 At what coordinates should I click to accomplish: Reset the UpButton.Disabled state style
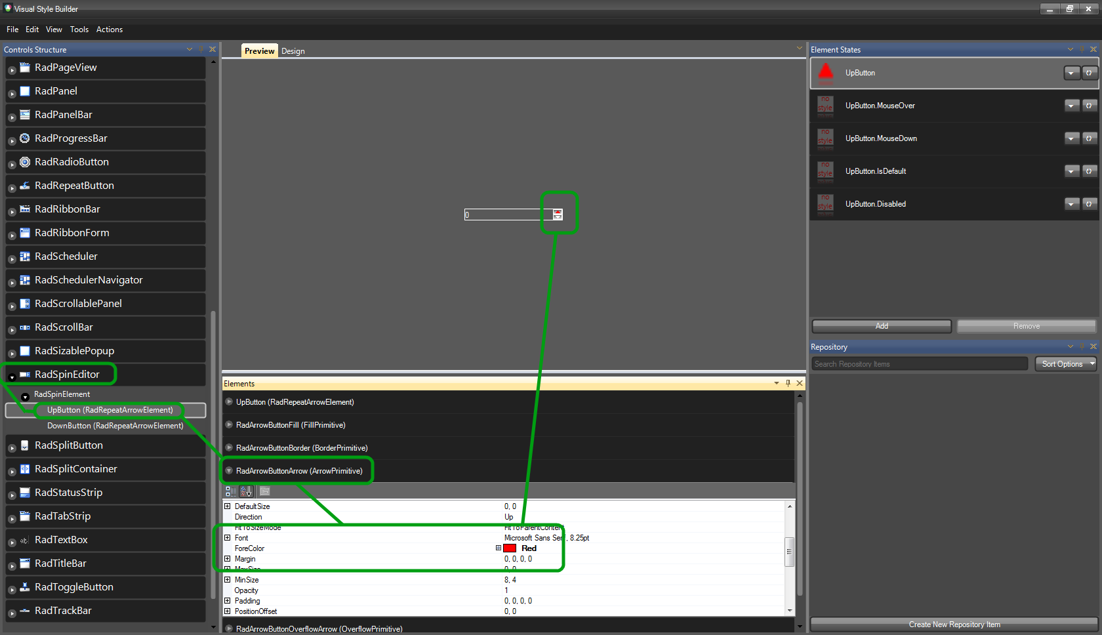pyautogui.click(x=1089, y=204)
